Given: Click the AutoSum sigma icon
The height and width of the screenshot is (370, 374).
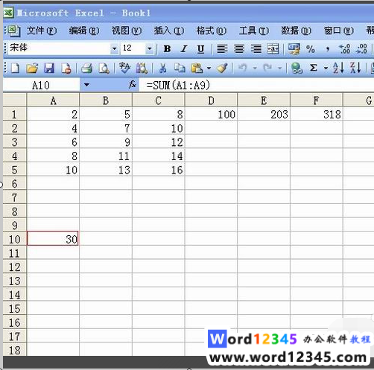Looking at the screenshot, I should (314, 68).
